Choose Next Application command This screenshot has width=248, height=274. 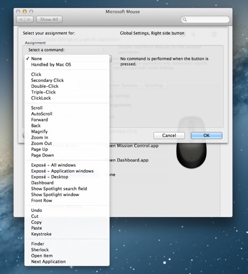pos(67,262)
